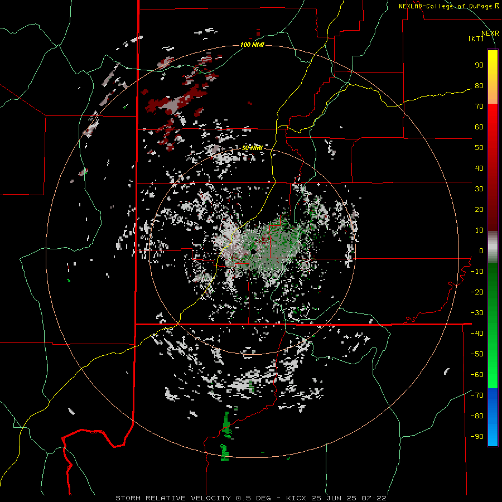
Task: Click the positive 80 knots scale value
Action: 479,86
